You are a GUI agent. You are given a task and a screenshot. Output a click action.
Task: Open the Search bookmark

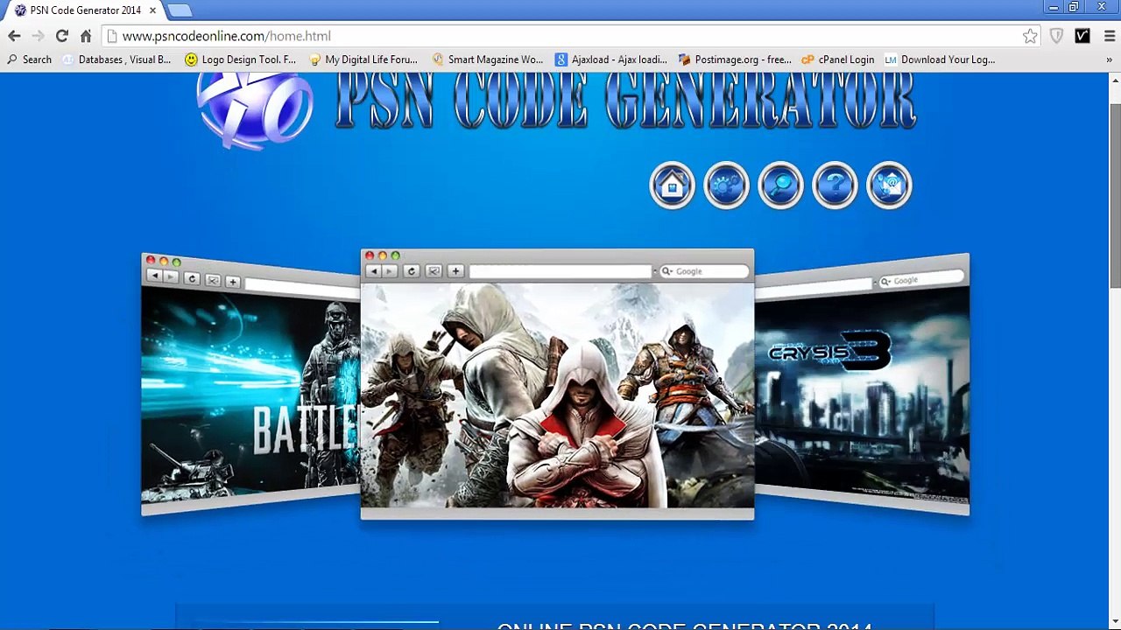click(29, 59)
